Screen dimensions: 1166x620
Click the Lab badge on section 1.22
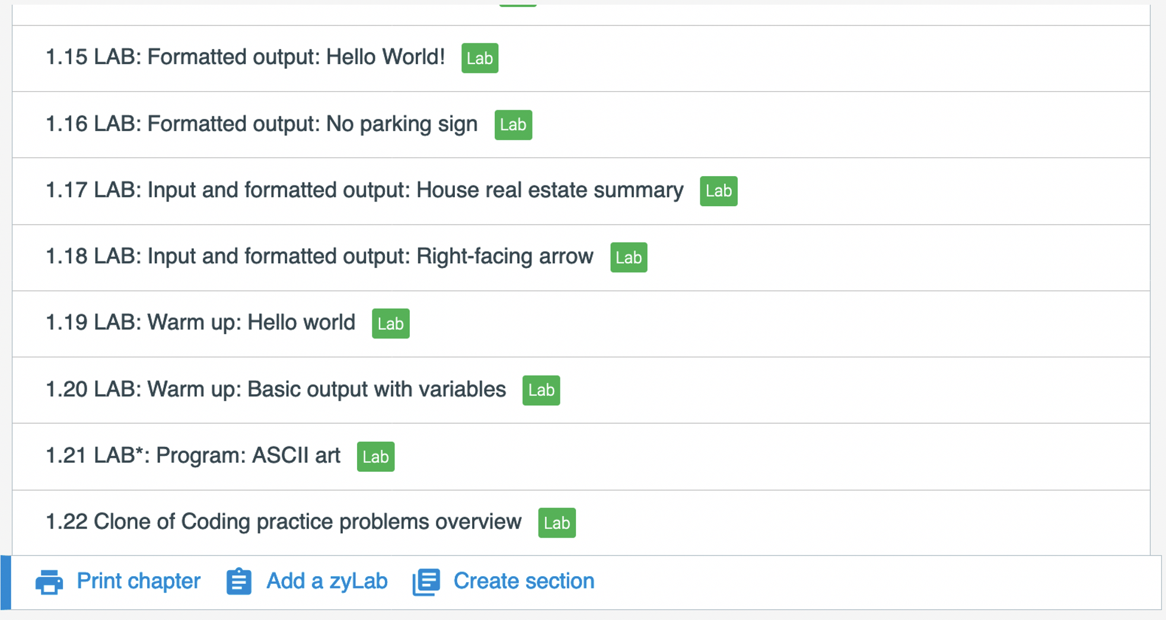[557, 523]
